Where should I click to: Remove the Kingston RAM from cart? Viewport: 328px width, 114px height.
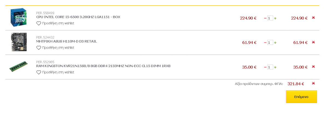pyautogui.click(x=313, y=67)
